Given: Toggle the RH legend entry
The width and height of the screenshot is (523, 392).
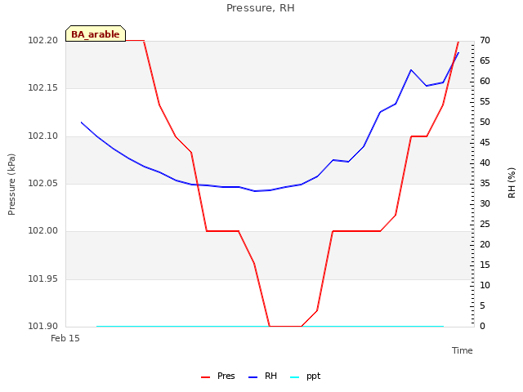Looking at the screenshot, I should [x=262, y=376].
